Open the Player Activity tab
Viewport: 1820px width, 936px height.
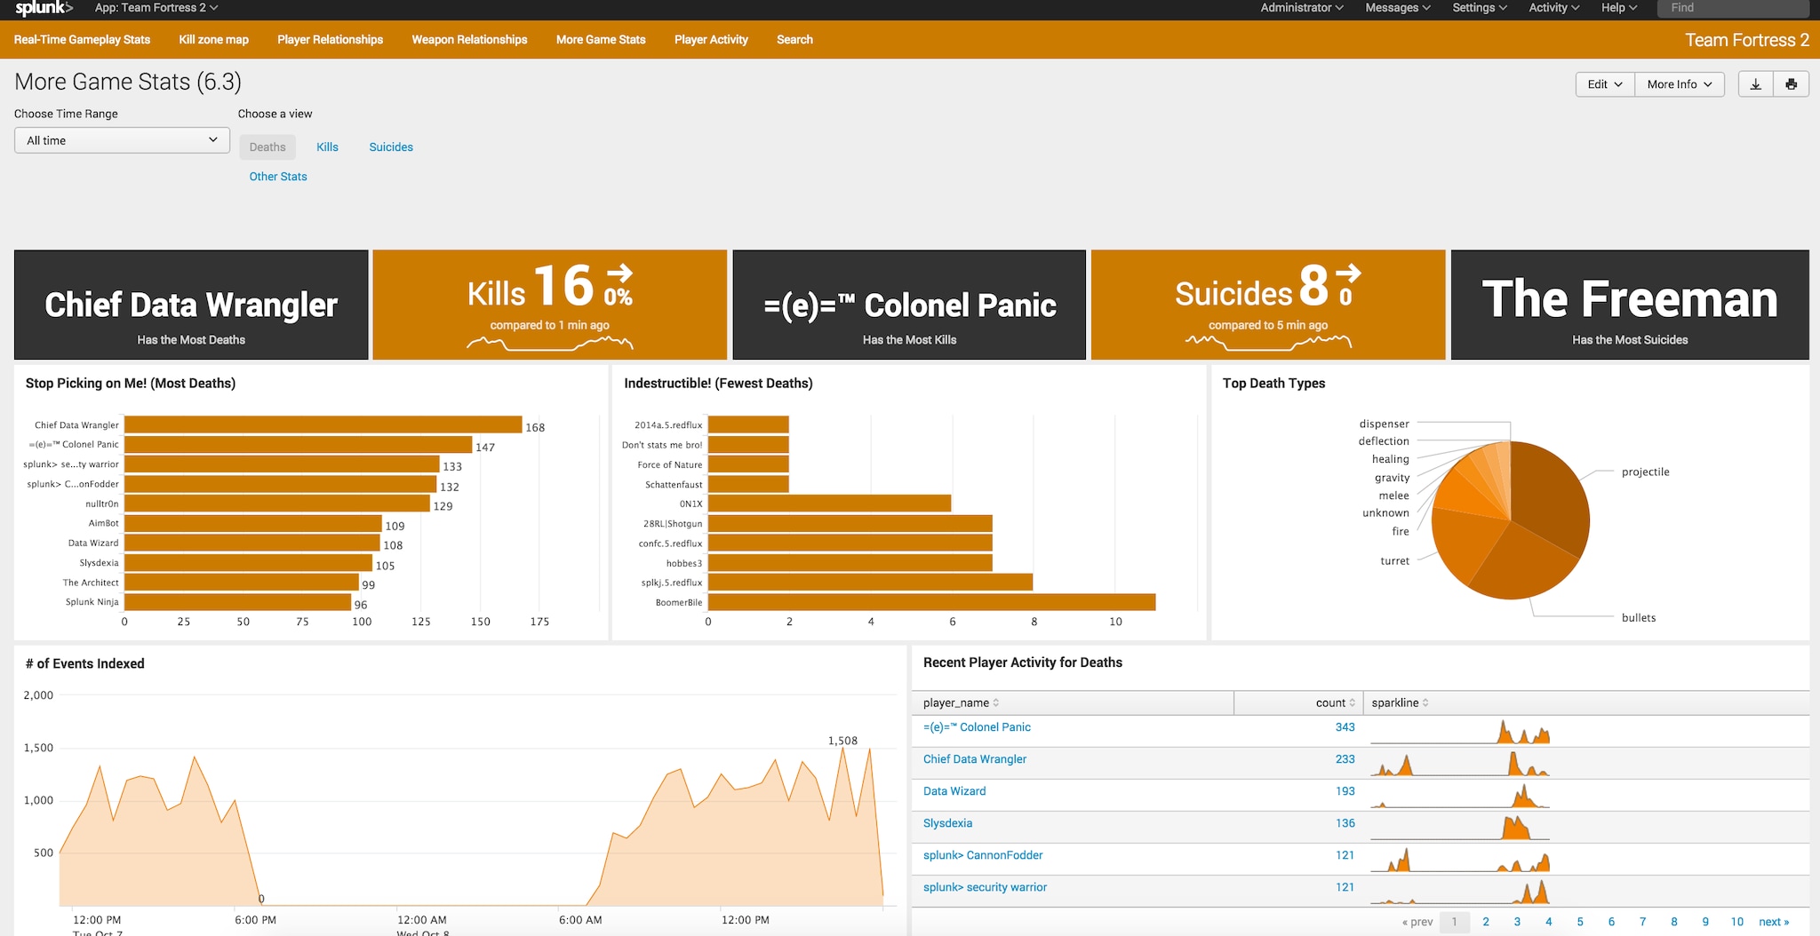(711, 40)
